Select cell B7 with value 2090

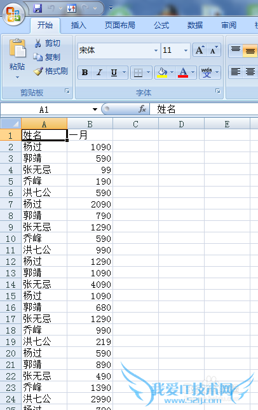tap(90, 204)
